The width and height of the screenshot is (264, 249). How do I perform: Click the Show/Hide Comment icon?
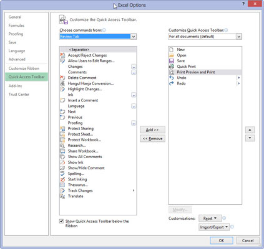pyautogui.click(x=62, y=168)
